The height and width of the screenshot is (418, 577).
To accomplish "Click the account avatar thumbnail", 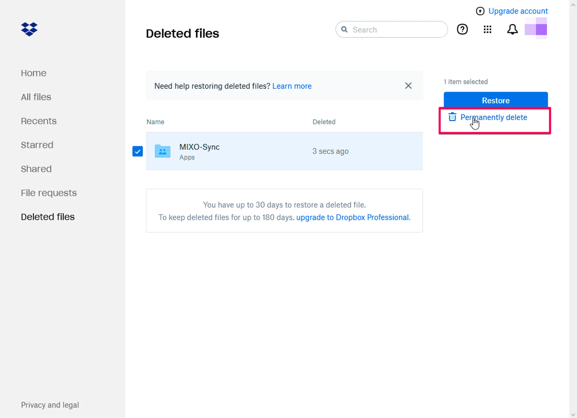I will click(536, 29).
